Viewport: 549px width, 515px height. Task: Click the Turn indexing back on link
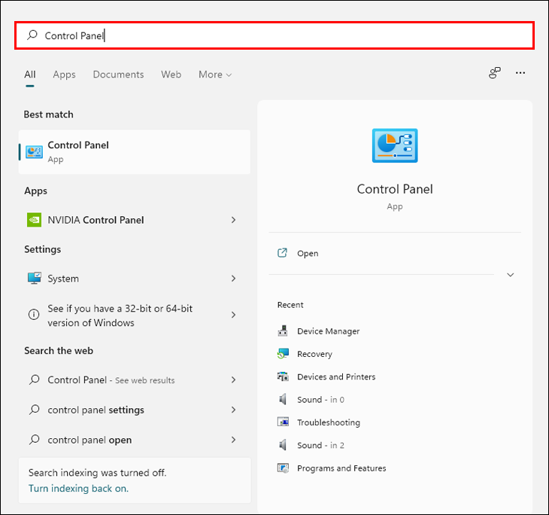[x=78, y=488]
